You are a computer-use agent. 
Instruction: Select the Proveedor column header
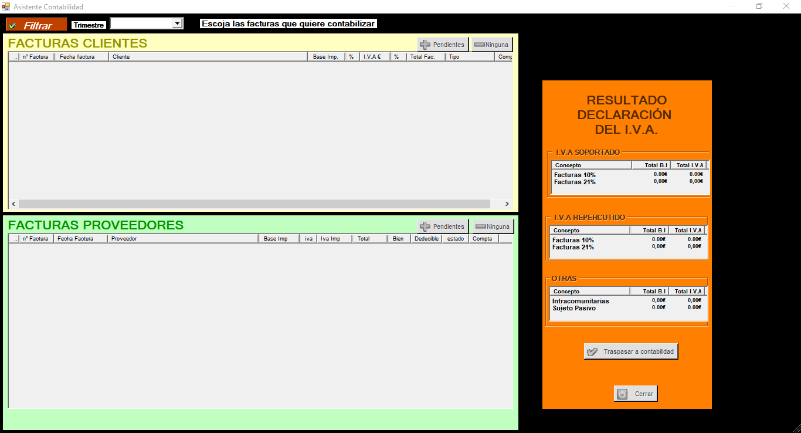(x=182, y=239)
